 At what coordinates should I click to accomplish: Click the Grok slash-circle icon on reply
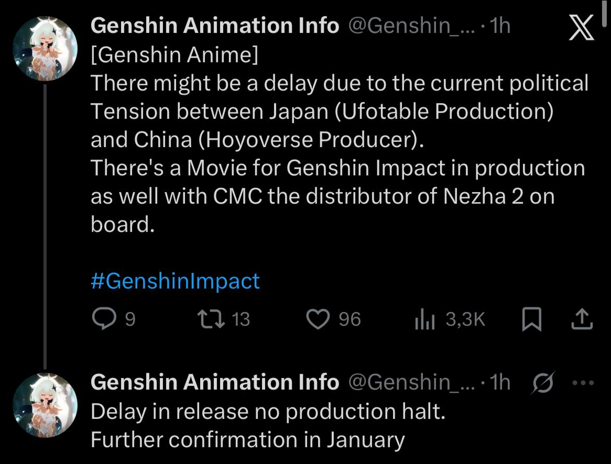click(x=543, y=383)
